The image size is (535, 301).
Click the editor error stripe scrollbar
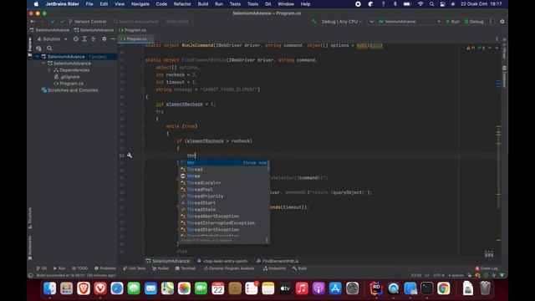click(498, 150)
